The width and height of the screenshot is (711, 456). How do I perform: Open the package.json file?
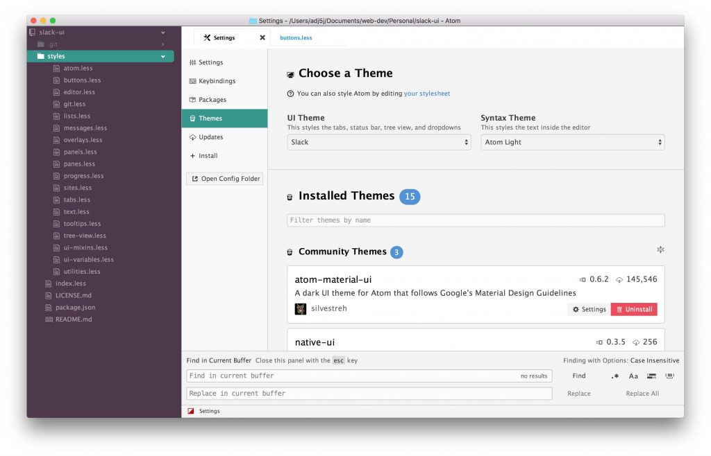click(75, 308)
